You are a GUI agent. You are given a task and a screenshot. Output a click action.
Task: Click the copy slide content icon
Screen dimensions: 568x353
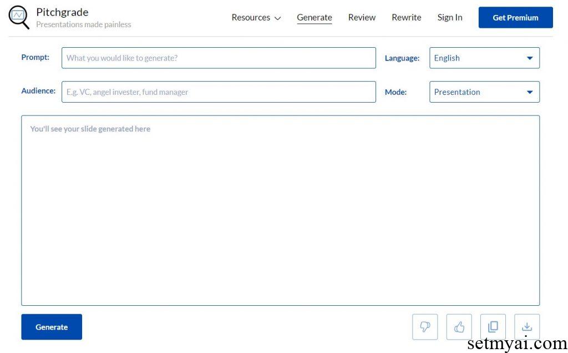[493, 326]
